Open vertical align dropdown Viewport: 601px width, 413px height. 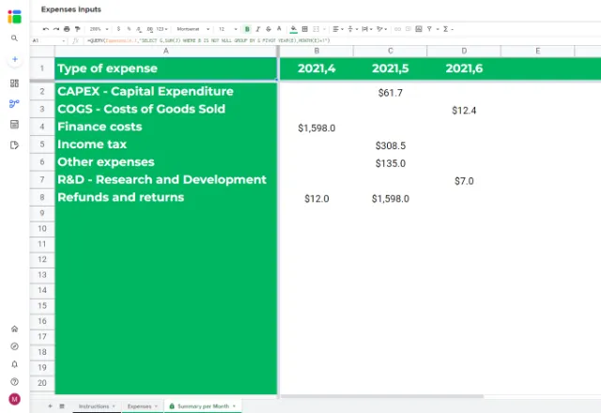(x=352, y=29)
